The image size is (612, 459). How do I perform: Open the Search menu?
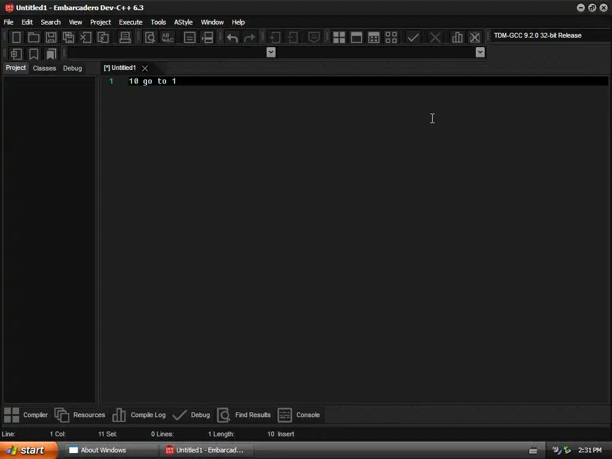(51, 22)
